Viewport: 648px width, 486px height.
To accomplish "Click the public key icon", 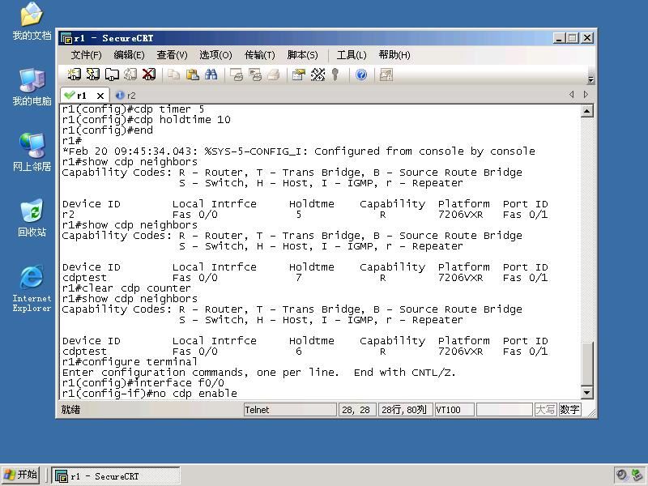I will click(x=335, y=75).
